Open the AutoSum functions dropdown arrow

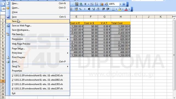click(89, 4)
